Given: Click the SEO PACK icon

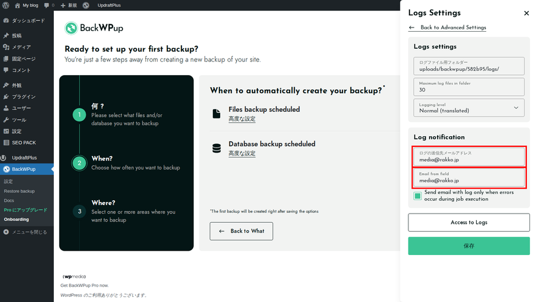Looking at the screenshot, I should 6,142.
